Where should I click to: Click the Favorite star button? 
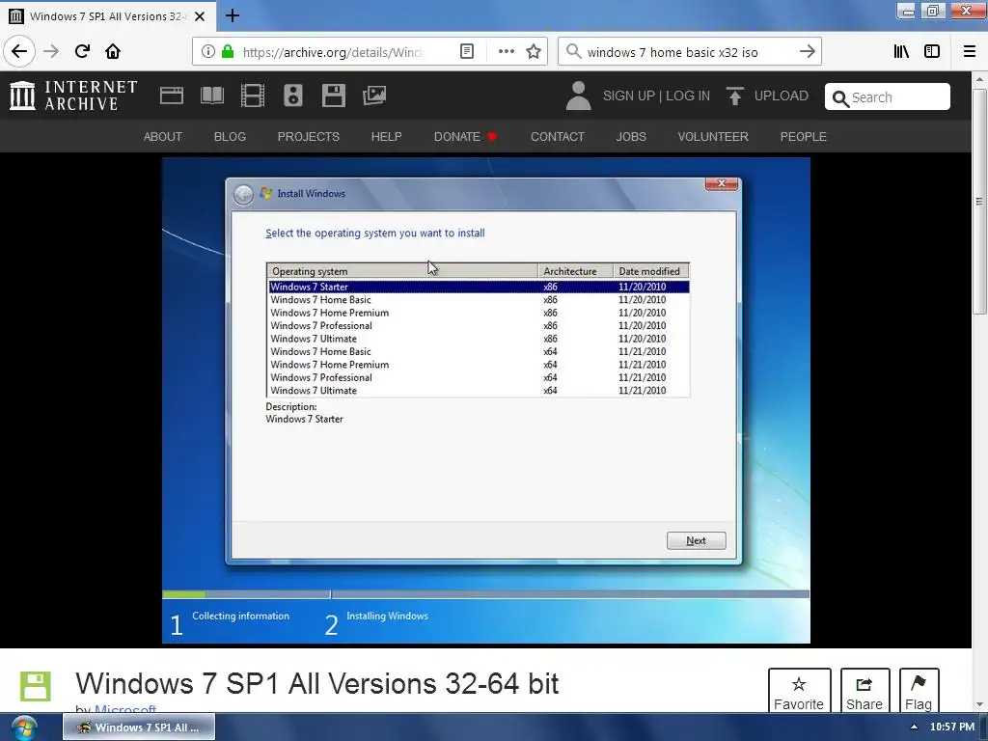799,692
